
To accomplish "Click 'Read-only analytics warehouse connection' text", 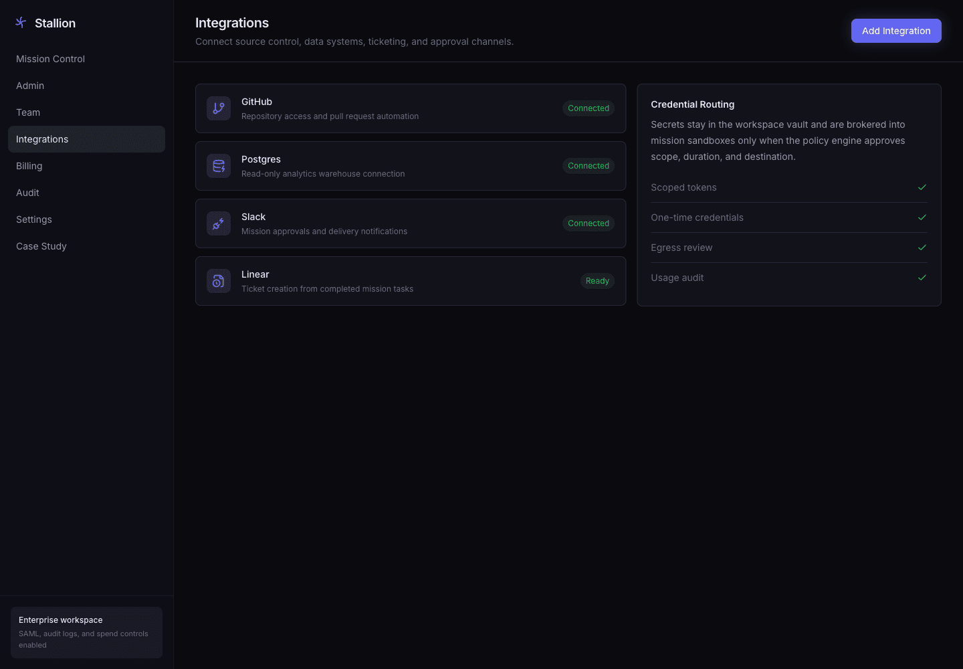I will point(323,174).
